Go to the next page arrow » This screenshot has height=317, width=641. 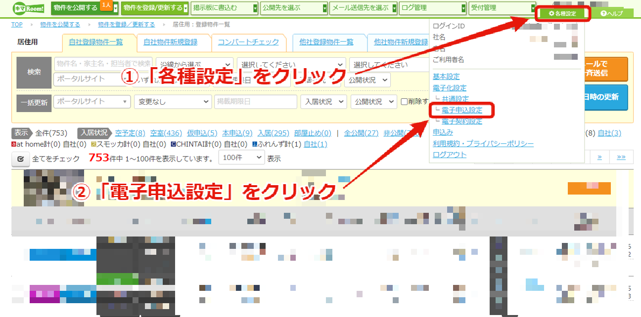coord(599,157)
